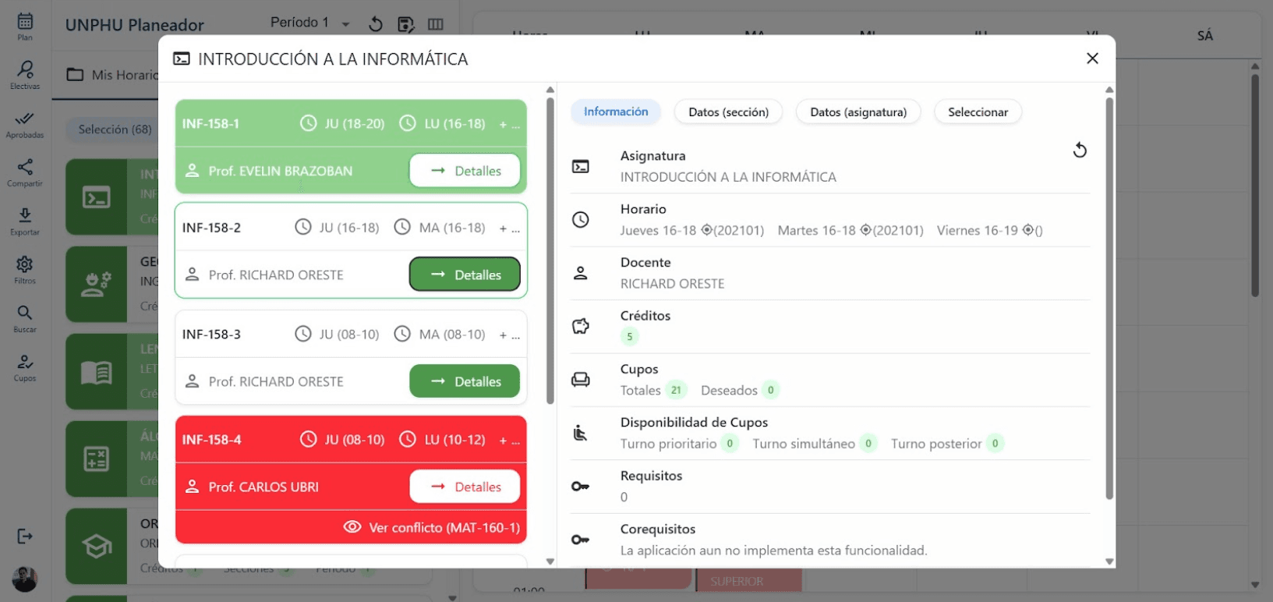Screen dimensions: 1273x602
Task: Click the Cupos seat icon
Action: 581,380
